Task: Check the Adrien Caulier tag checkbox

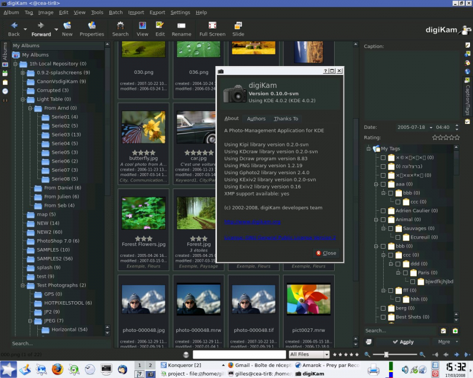Action: pos(383,210)
